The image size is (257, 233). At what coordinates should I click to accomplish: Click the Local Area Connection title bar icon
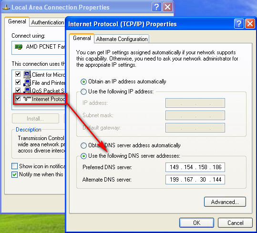coord(6,7)
